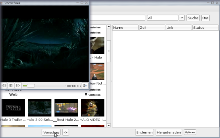
Task: Sort by the Status column header
Action: click(x=205, y=27)
